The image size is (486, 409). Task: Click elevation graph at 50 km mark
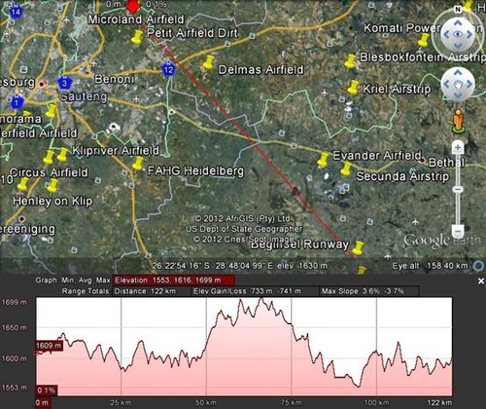[206, 347]
